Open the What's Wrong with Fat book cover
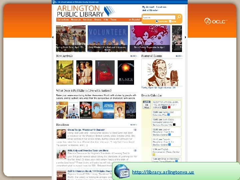The height and width of the screenshot is (180, 240). (84, 72)
